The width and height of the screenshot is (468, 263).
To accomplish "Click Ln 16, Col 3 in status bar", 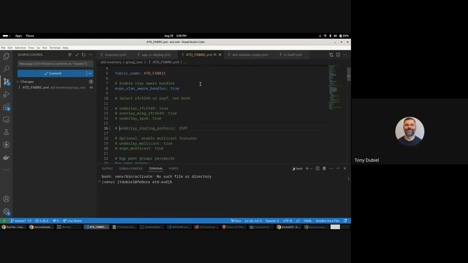I will 253,221.
